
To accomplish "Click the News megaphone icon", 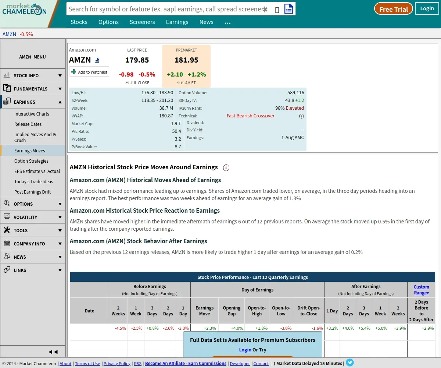I will [7, 256].
